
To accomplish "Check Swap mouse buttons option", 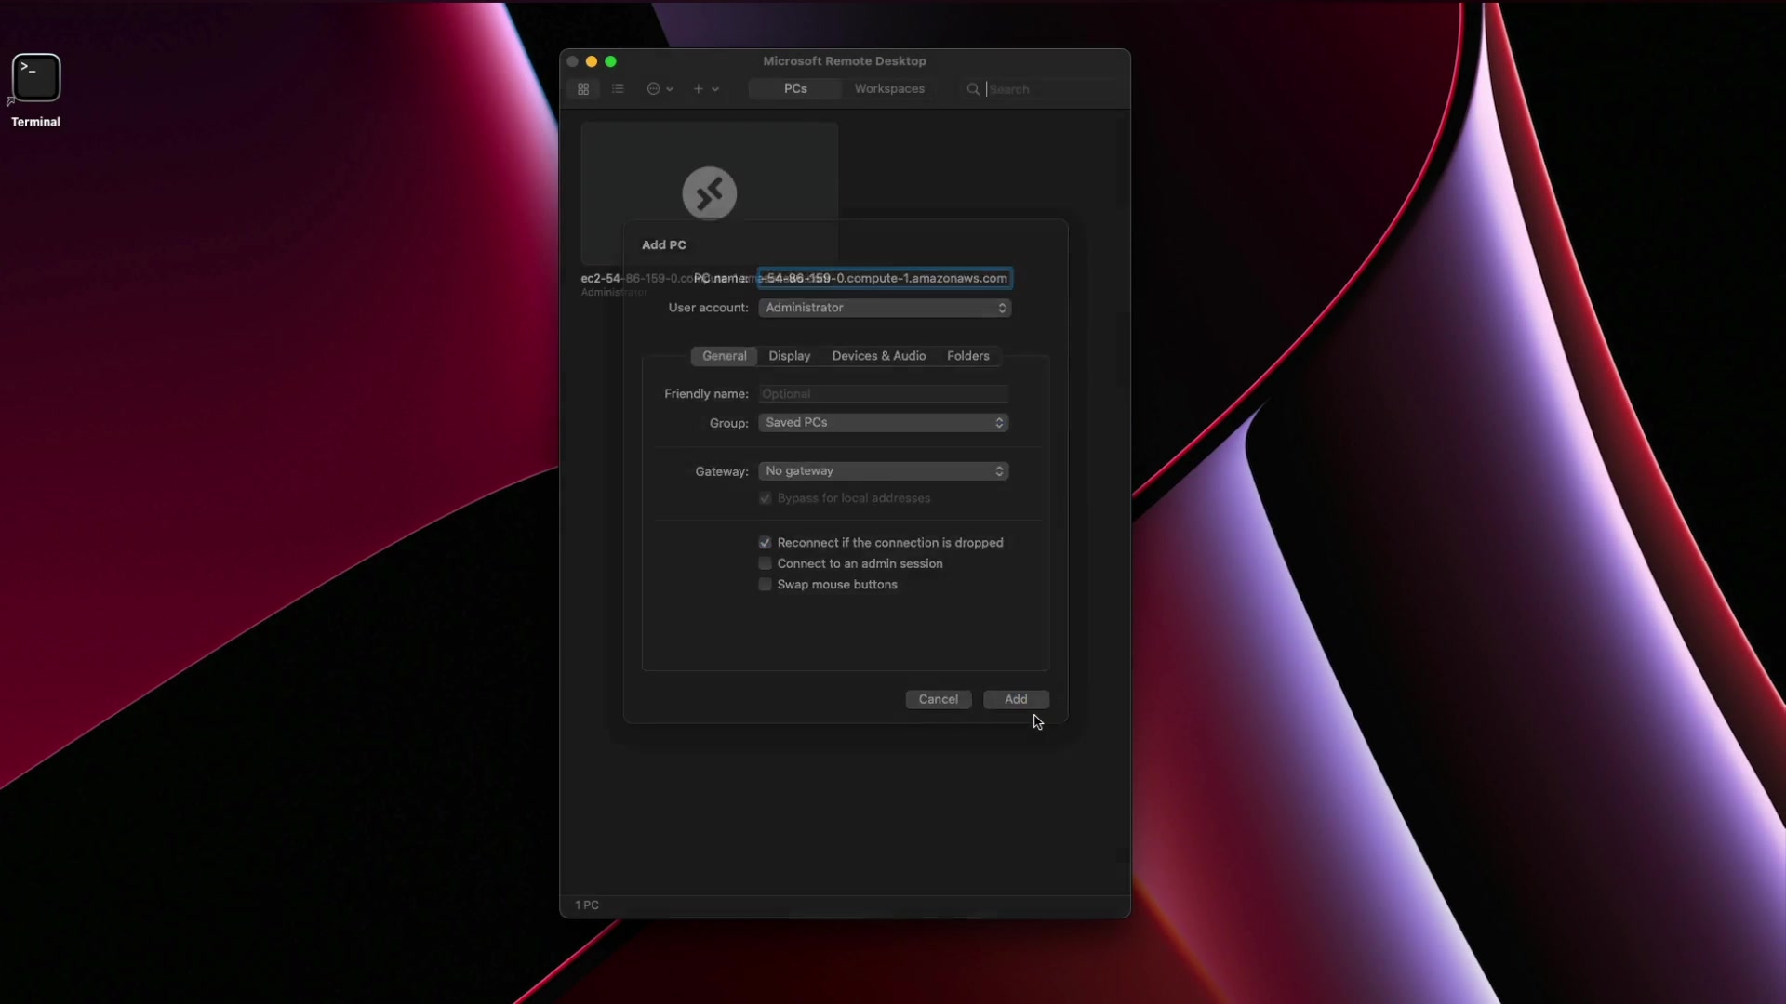I will click(x=766, y=585).
